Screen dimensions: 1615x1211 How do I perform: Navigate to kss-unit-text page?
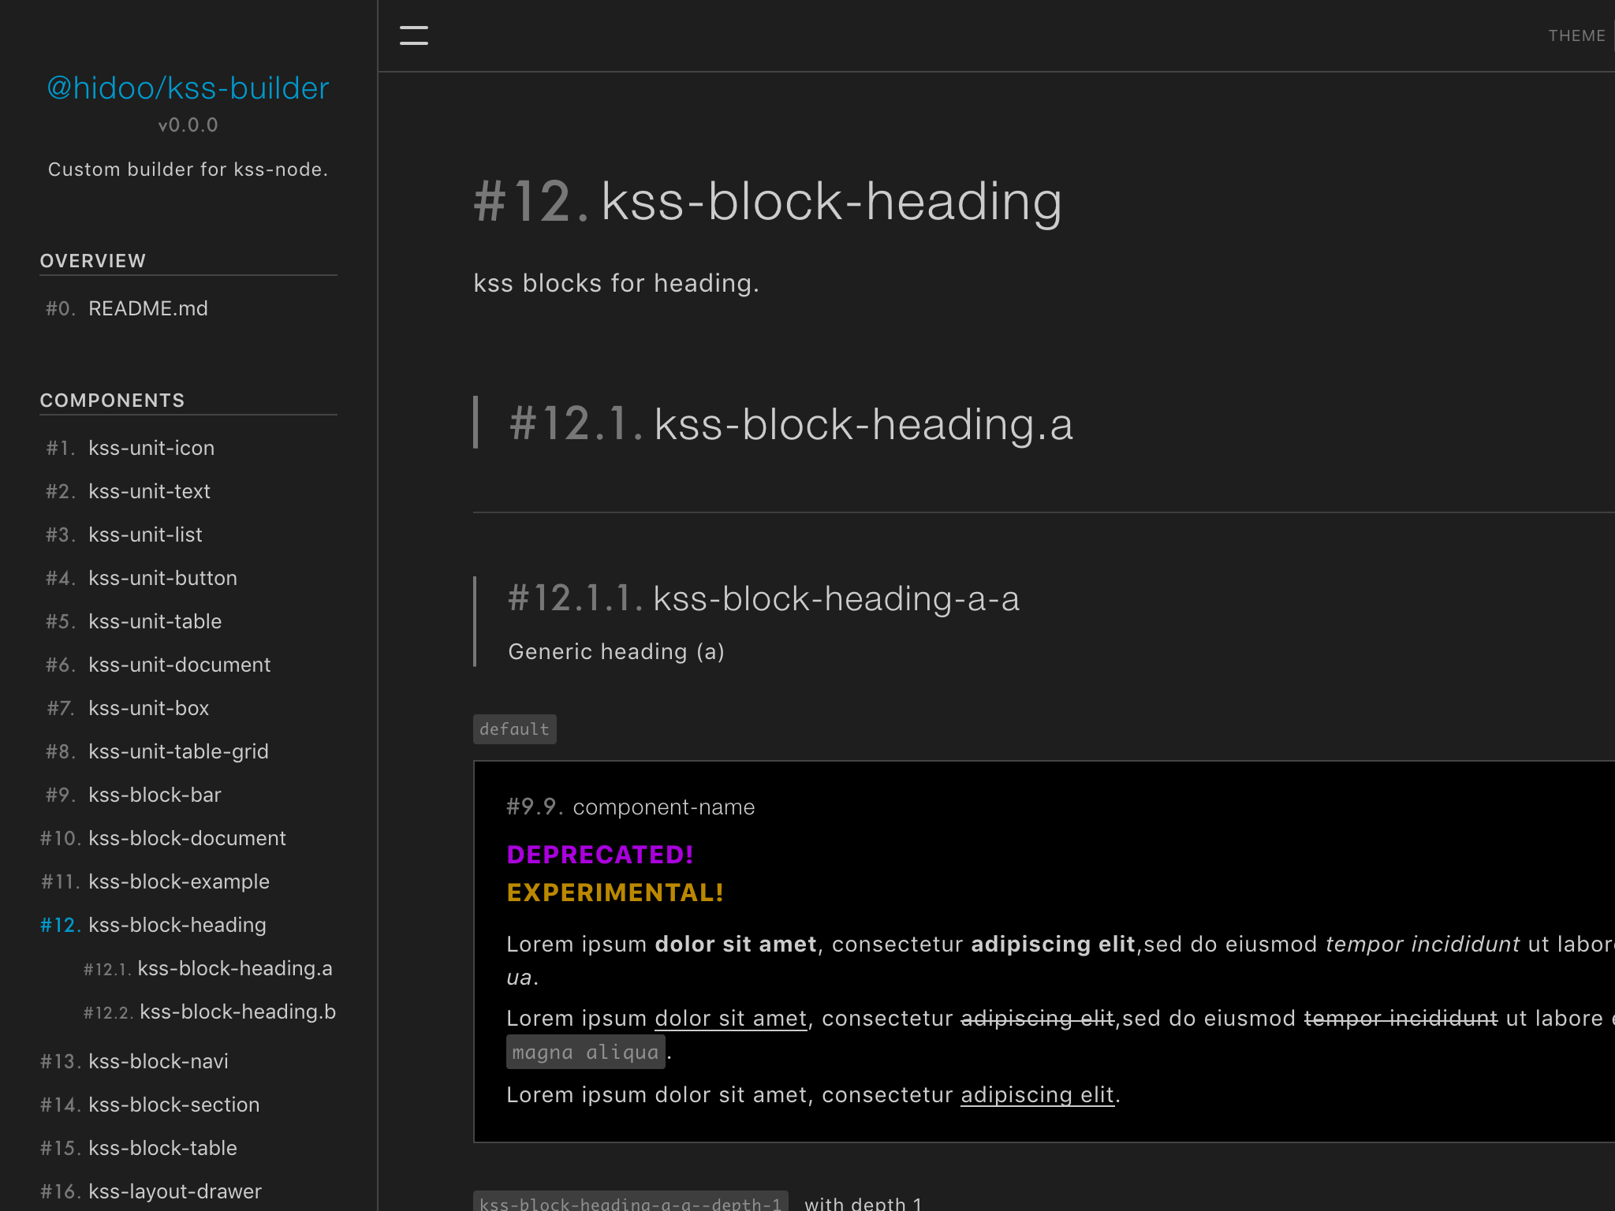[x=149, y=491]
